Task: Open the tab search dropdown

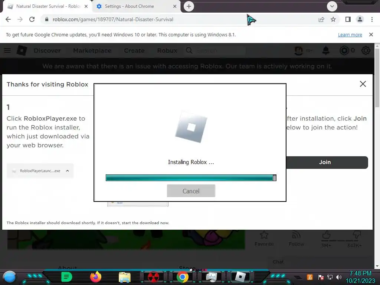Action: tap(332, 6)
